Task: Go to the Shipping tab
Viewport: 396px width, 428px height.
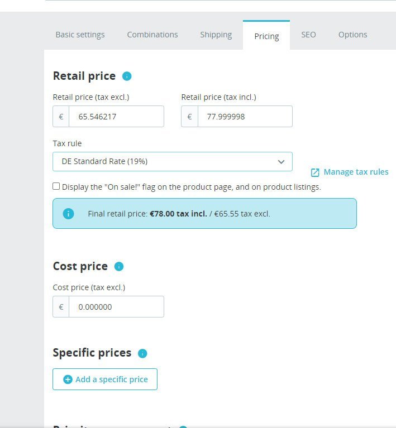Action: point(216,35)
